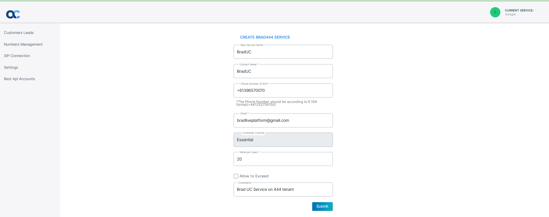Select the Phone Number (E.164) field
Screen dimensions: 549x217
pyautogui.click(x=283, y=91)
